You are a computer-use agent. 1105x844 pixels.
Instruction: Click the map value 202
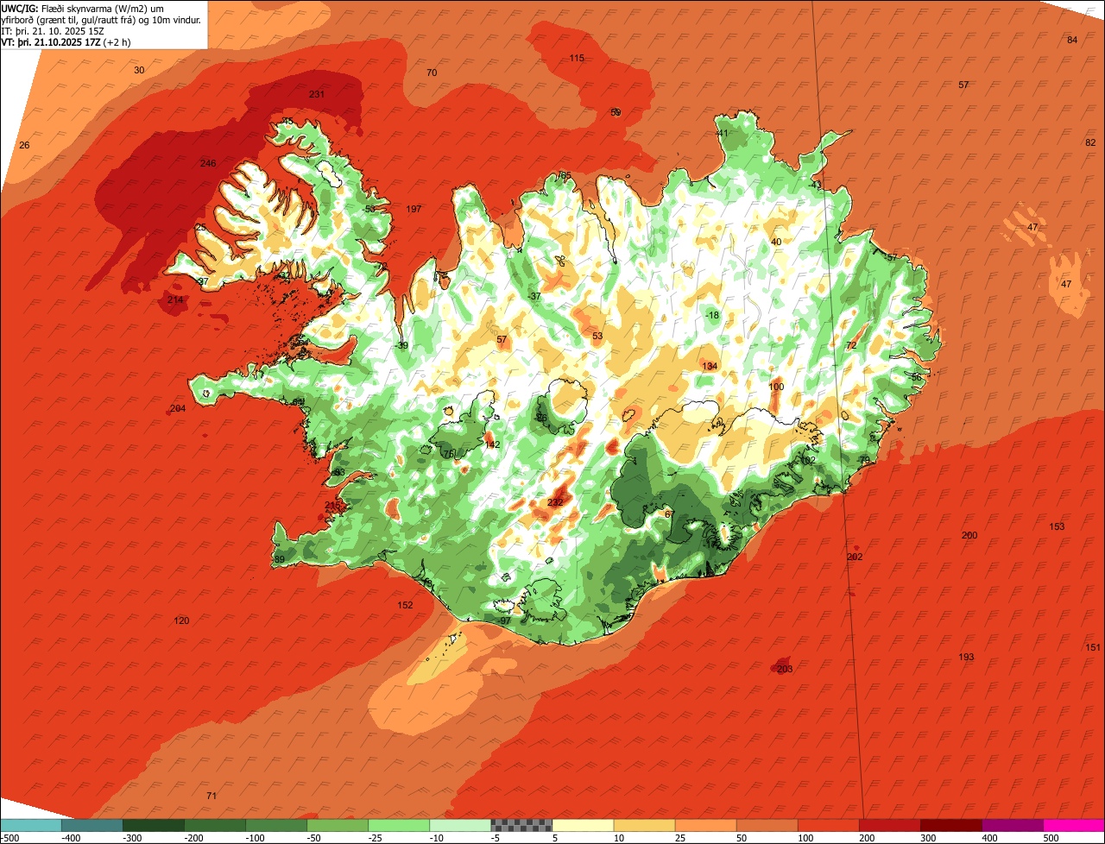coord(855,557)
